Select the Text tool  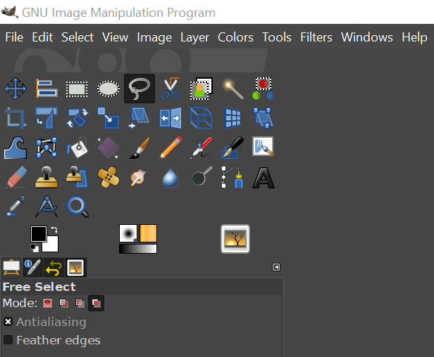263,178
